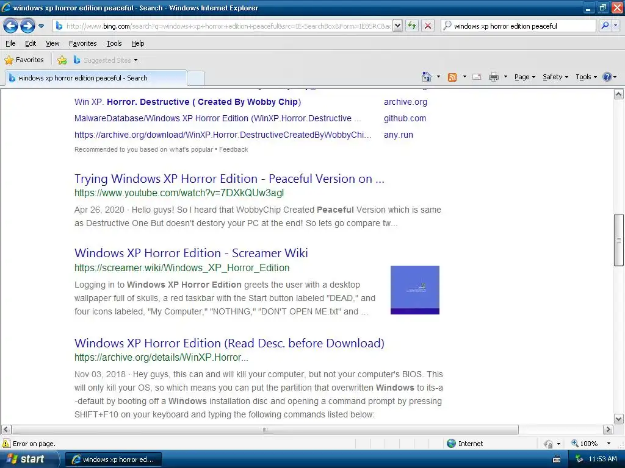The height and width of the screenshot is (468, 625).
Task: Click the github.com source label
Action: 405,119
